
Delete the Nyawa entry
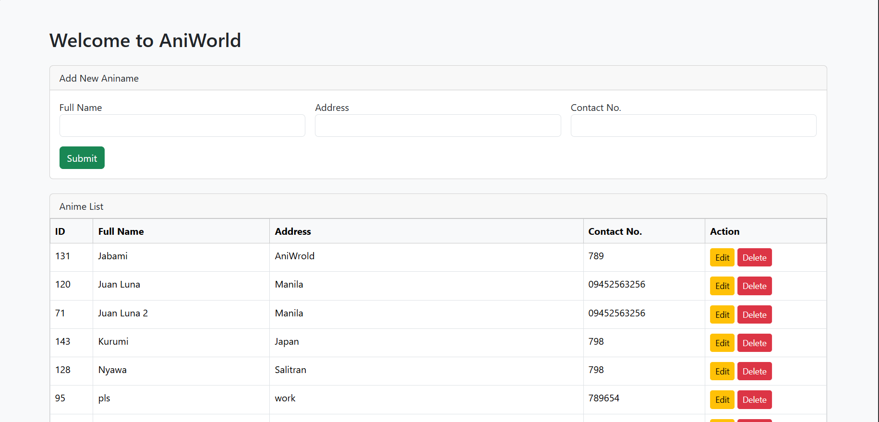click(754, 371)
